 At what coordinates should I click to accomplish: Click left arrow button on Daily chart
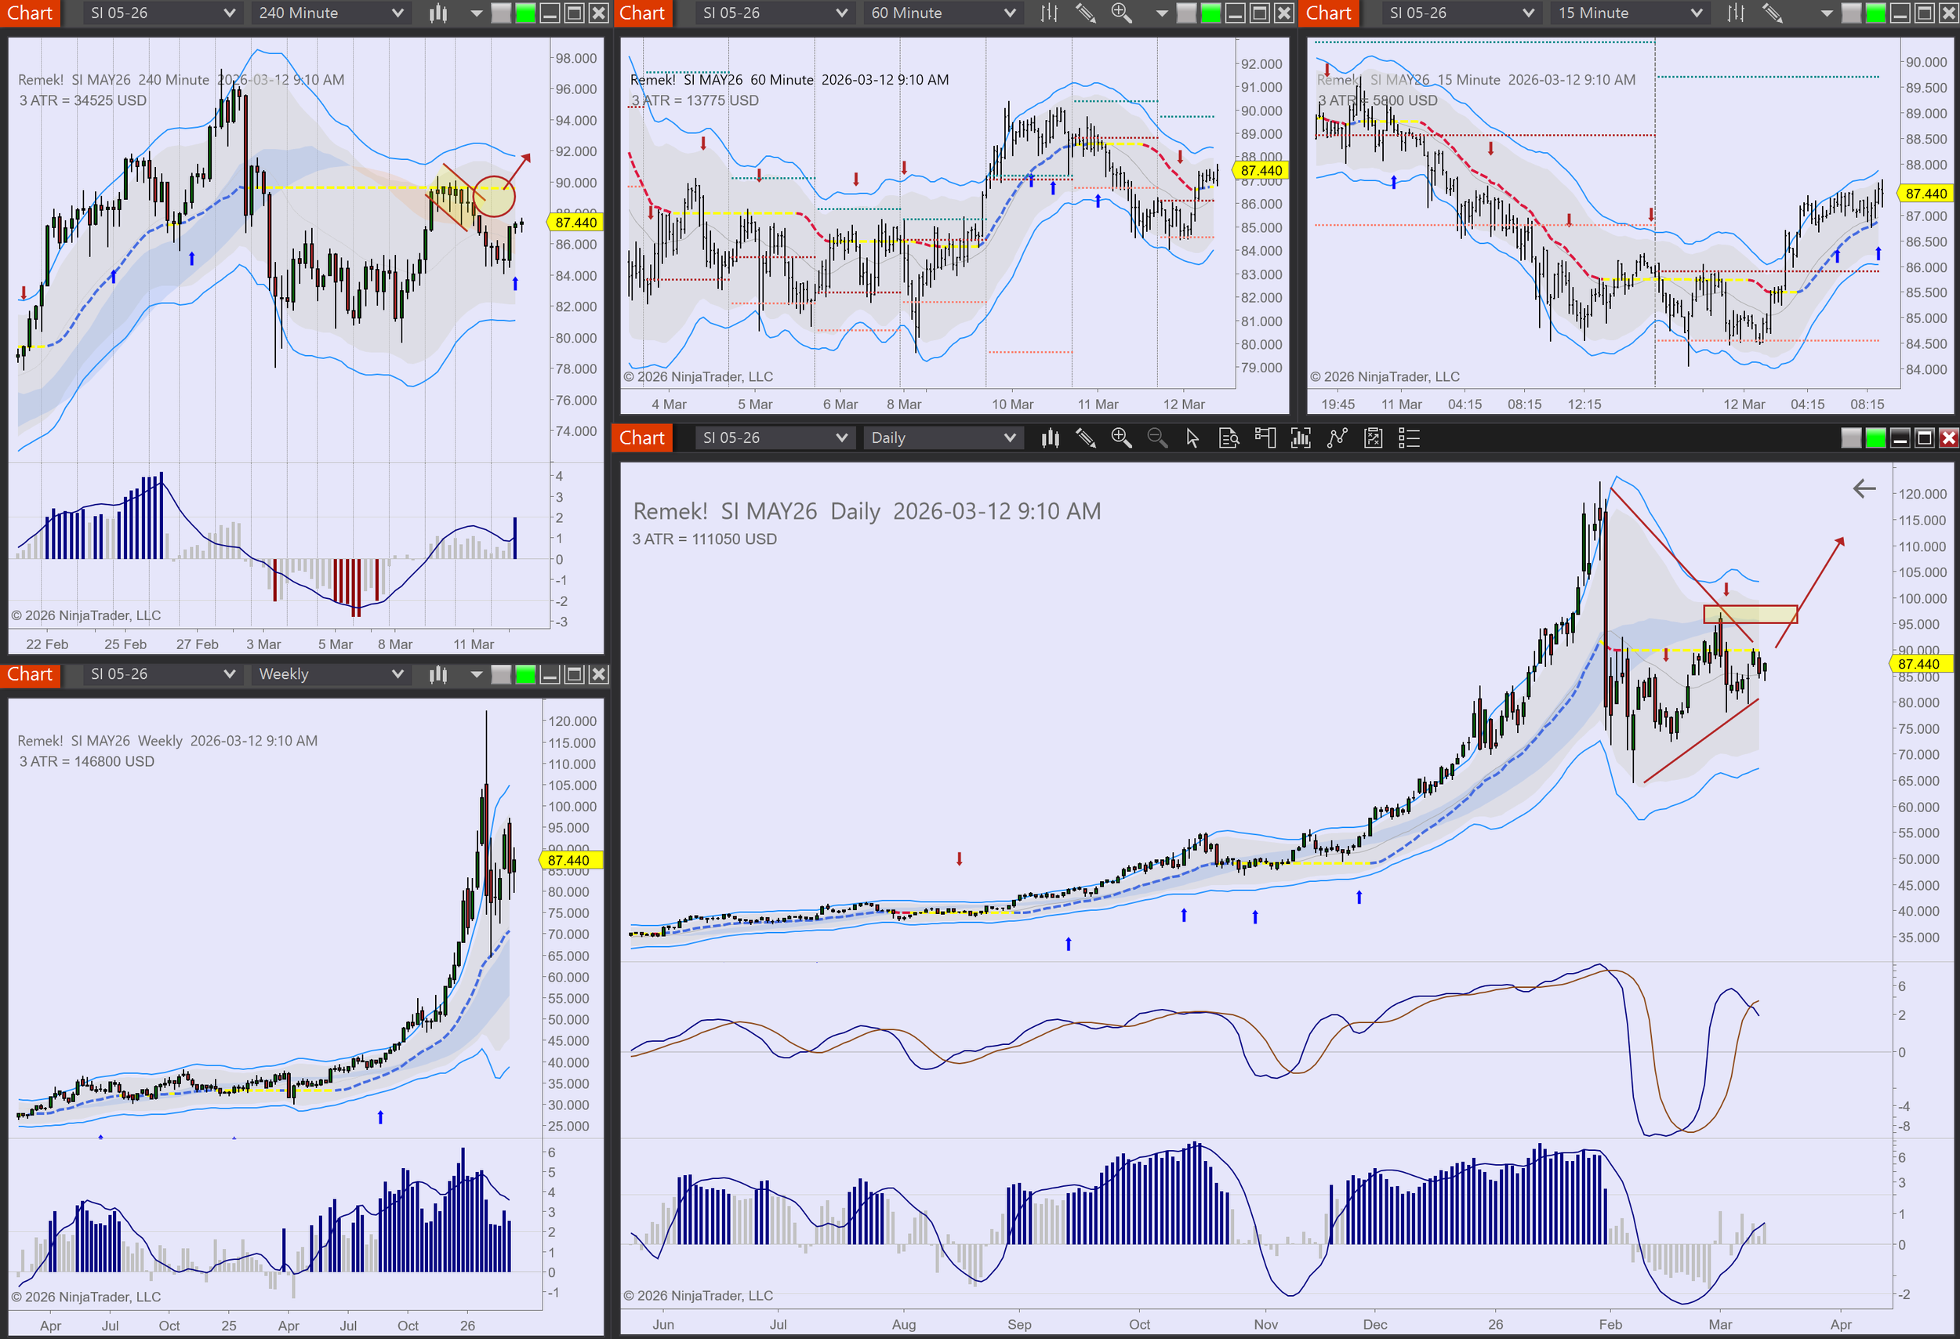[1864, 488]
